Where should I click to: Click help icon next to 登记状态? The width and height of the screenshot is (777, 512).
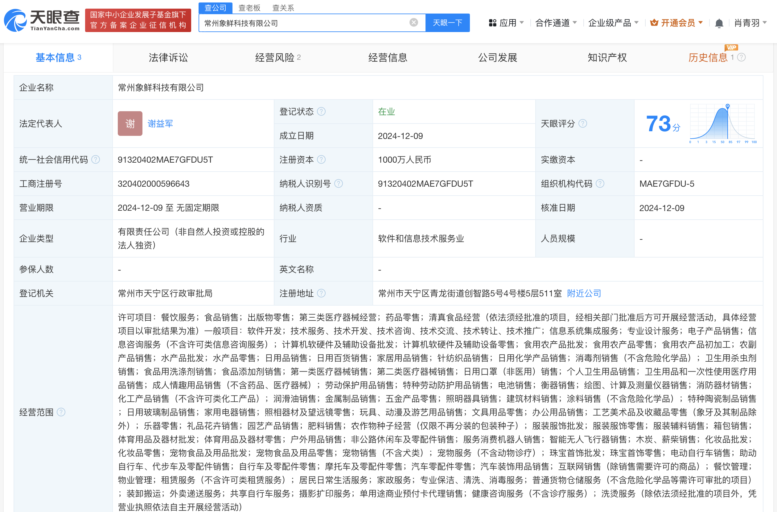pos(321,112)
